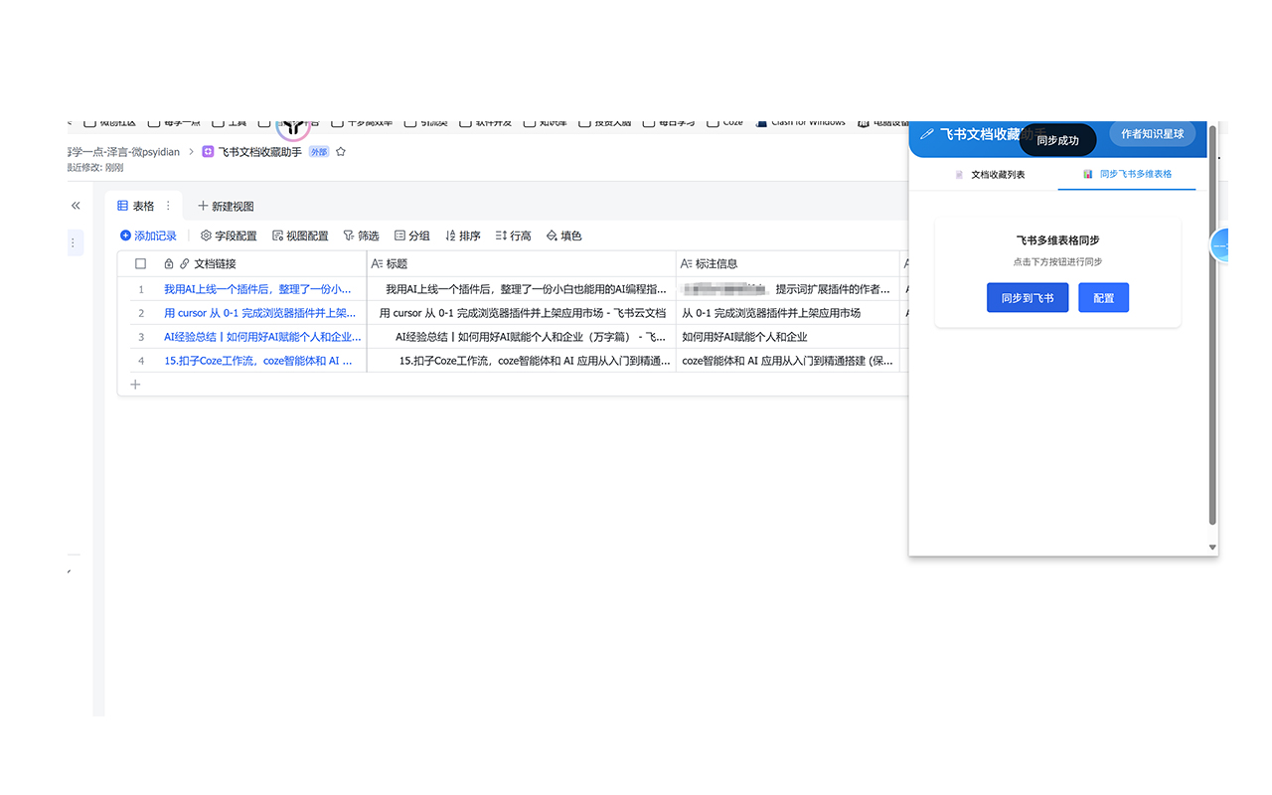The image size is (1272, 795).
Task: Select the 标注信息 cell 从 0-1 完成浏览器插件并上架应用市场
Action: pos(788,313)
